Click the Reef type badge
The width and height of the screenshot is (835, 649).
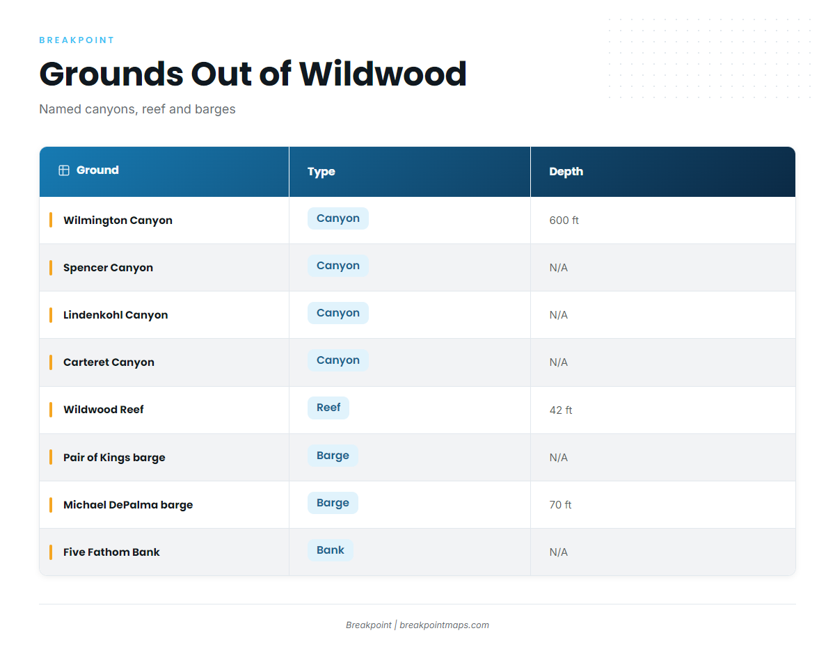point(328,408)
